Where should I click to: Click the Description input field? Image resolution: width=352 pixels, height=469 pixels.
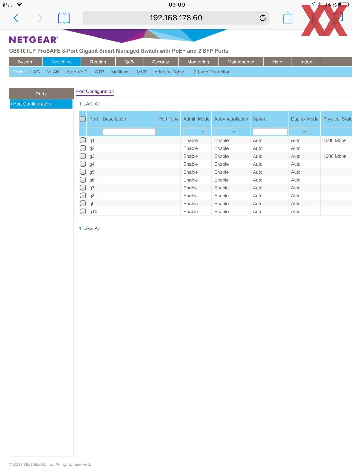point(129,132)
